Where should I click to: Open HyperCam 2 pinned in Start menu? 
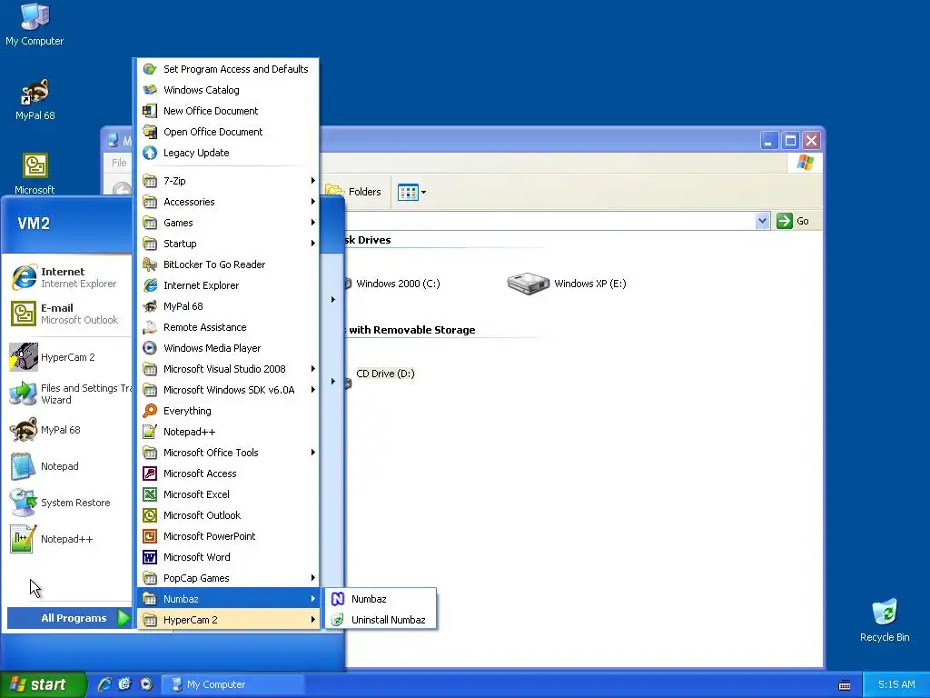coord(68,357)
